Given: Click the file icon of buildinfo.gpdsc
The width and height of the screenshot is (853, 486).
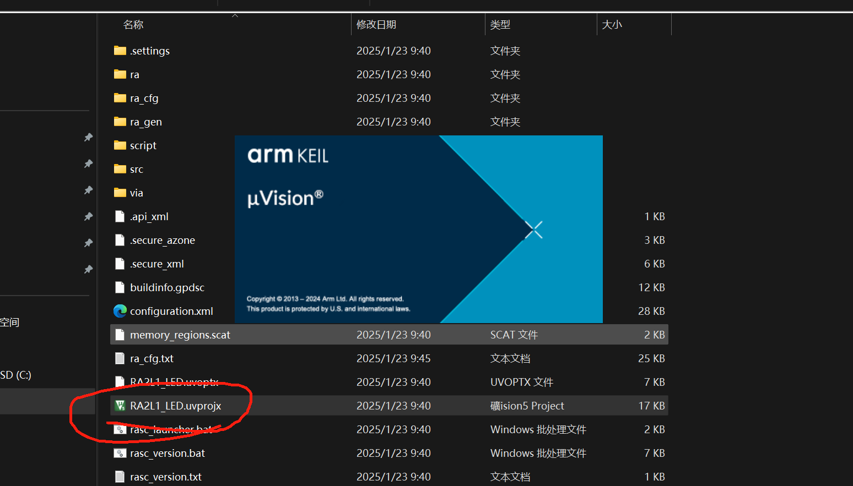Looking at the screenshot, I should 120,287.
